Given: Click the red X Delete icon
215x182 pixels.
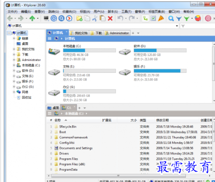Looking at the screenshot, I should pyautogui.click(x=110, y=19).
